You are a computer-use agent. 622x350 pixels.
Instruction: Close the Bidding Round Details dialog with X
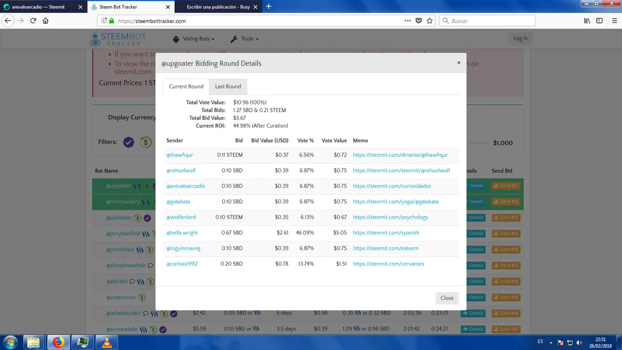point(458,63)
